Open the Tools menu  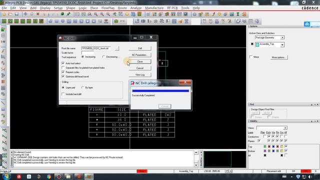[185, 8]
